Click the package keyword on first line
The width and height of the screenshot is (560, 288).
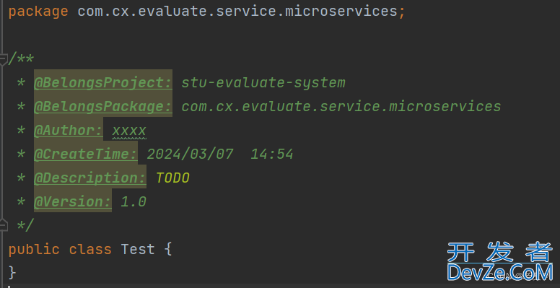point(38,12)
